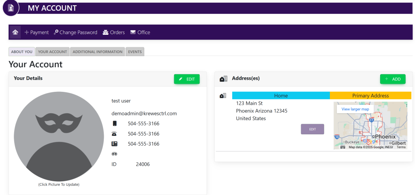This screenshot has width=415, height=195.
Task: Click the mobile phone icon beside first number
Action: [115, 123]
